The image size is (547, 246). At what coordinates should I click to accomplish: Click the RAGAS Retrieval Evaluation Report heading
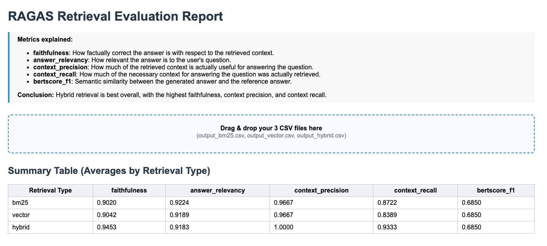point(116,16)
